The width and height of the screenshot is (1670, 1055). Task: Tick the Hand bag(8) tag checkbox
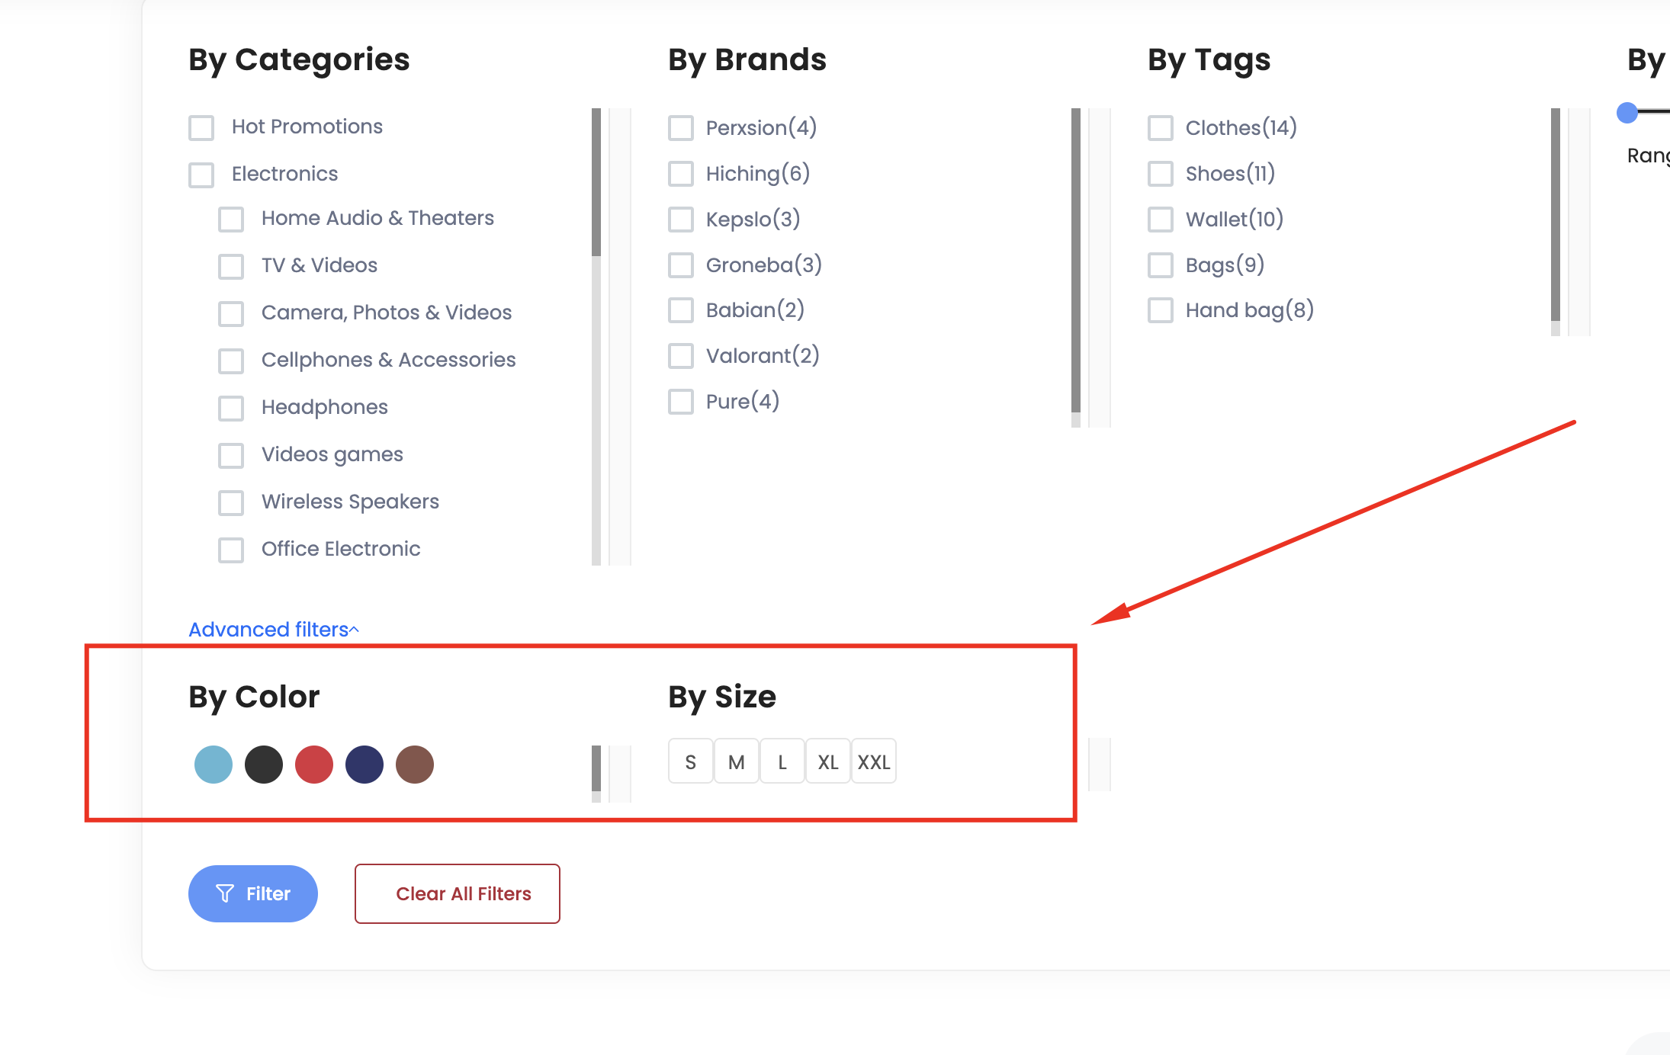point(1161,310)
